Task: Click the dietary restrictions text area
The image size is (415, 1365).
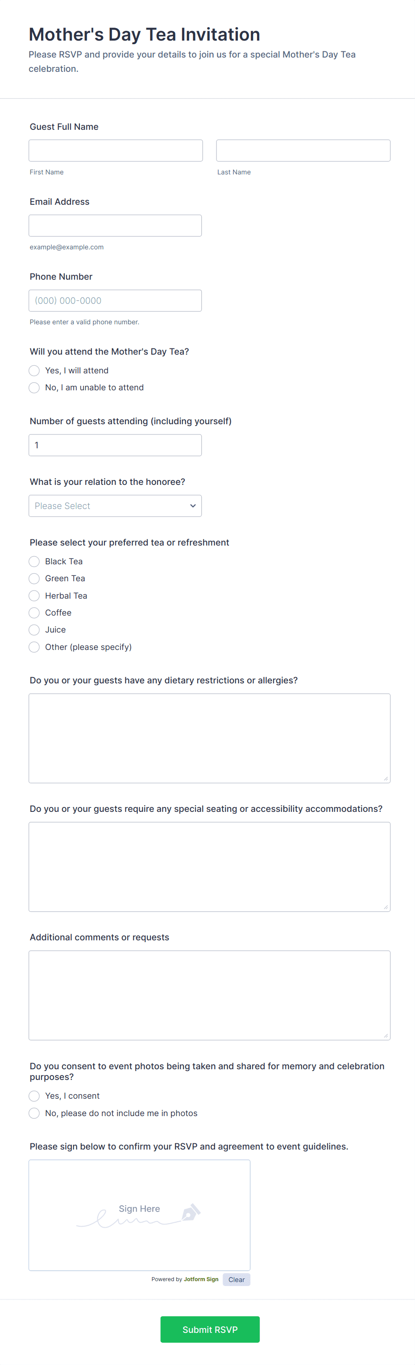Action: tap(209, 738)
